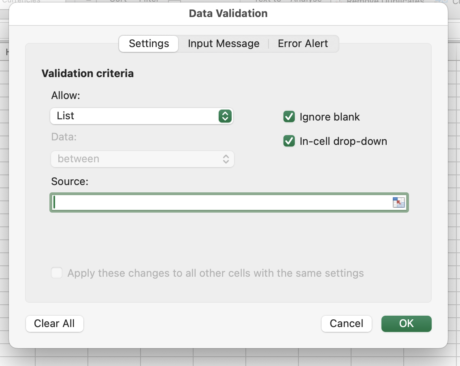Toggle the Ignore blank checkbox

(x=289, y=117)
